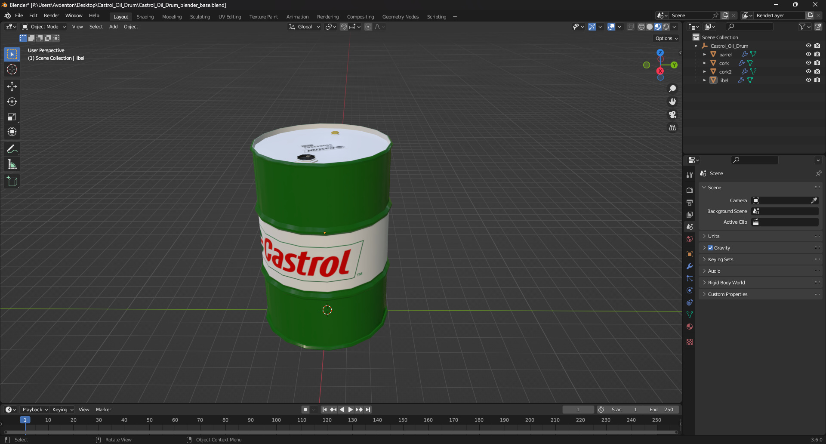Open the Render properties tab

(x=690, y=190)
